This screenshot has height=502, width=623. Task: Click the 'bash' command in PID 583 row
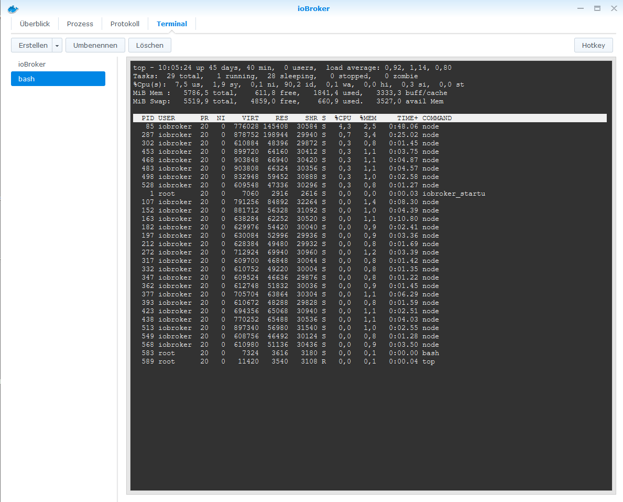coord(431,353)
